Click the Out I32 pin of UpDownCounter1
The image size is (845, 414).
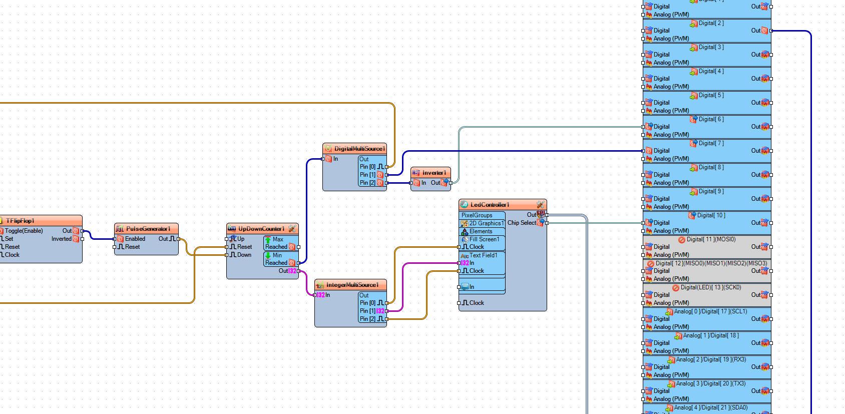pyautogui.click(x=288, y=271)
